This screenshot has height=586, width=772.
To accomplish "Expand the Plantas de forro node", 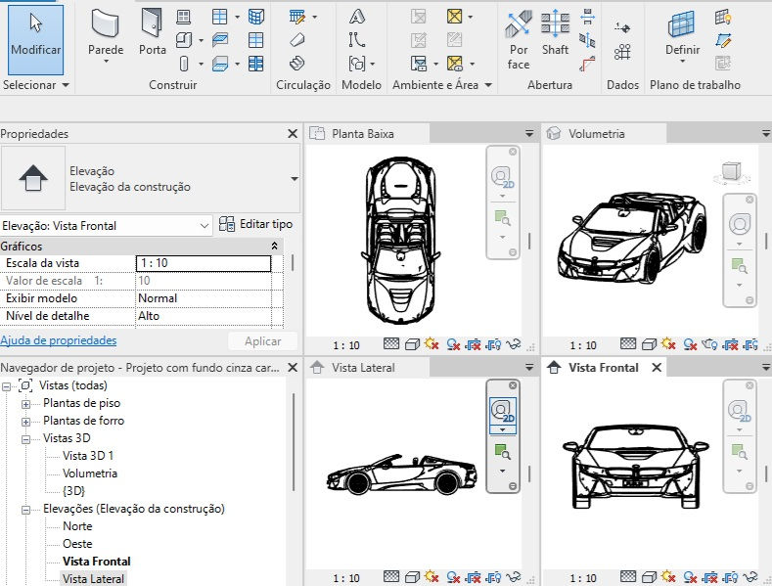I will click(25, 422).
